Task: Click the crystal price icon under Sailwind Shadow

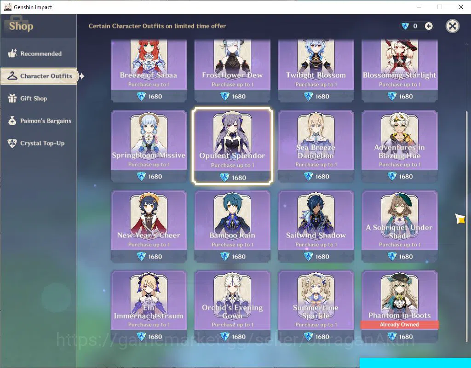Action: 308,257
